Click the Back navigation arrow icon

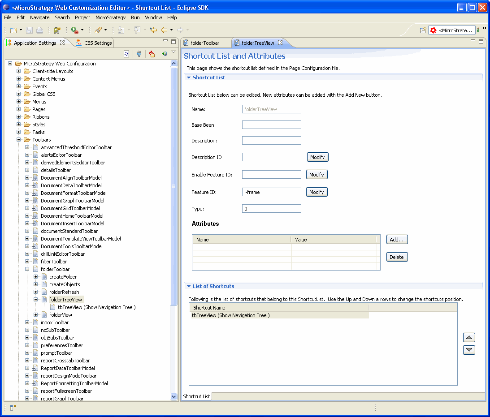click(164, 30)
